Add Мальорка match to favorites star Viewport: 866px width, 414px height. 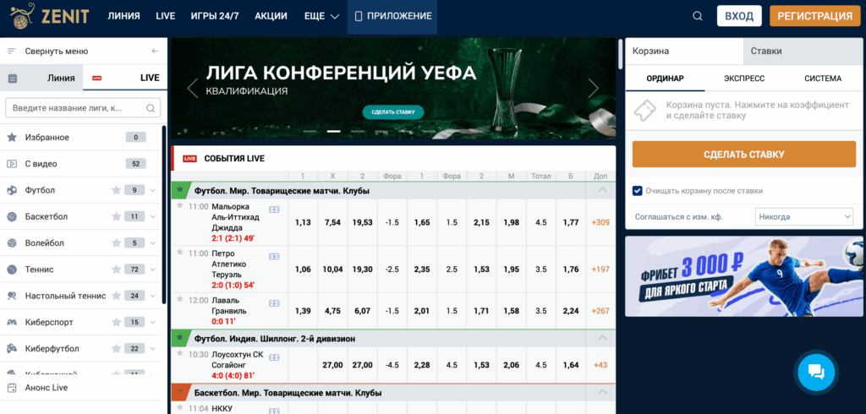[179, 205]
